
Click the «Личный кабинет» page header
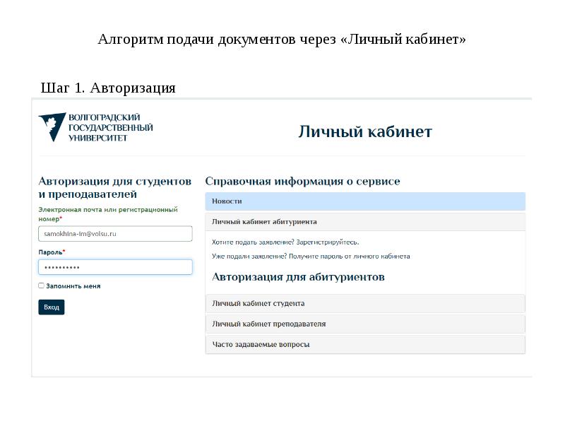click(x=364, y=132)
